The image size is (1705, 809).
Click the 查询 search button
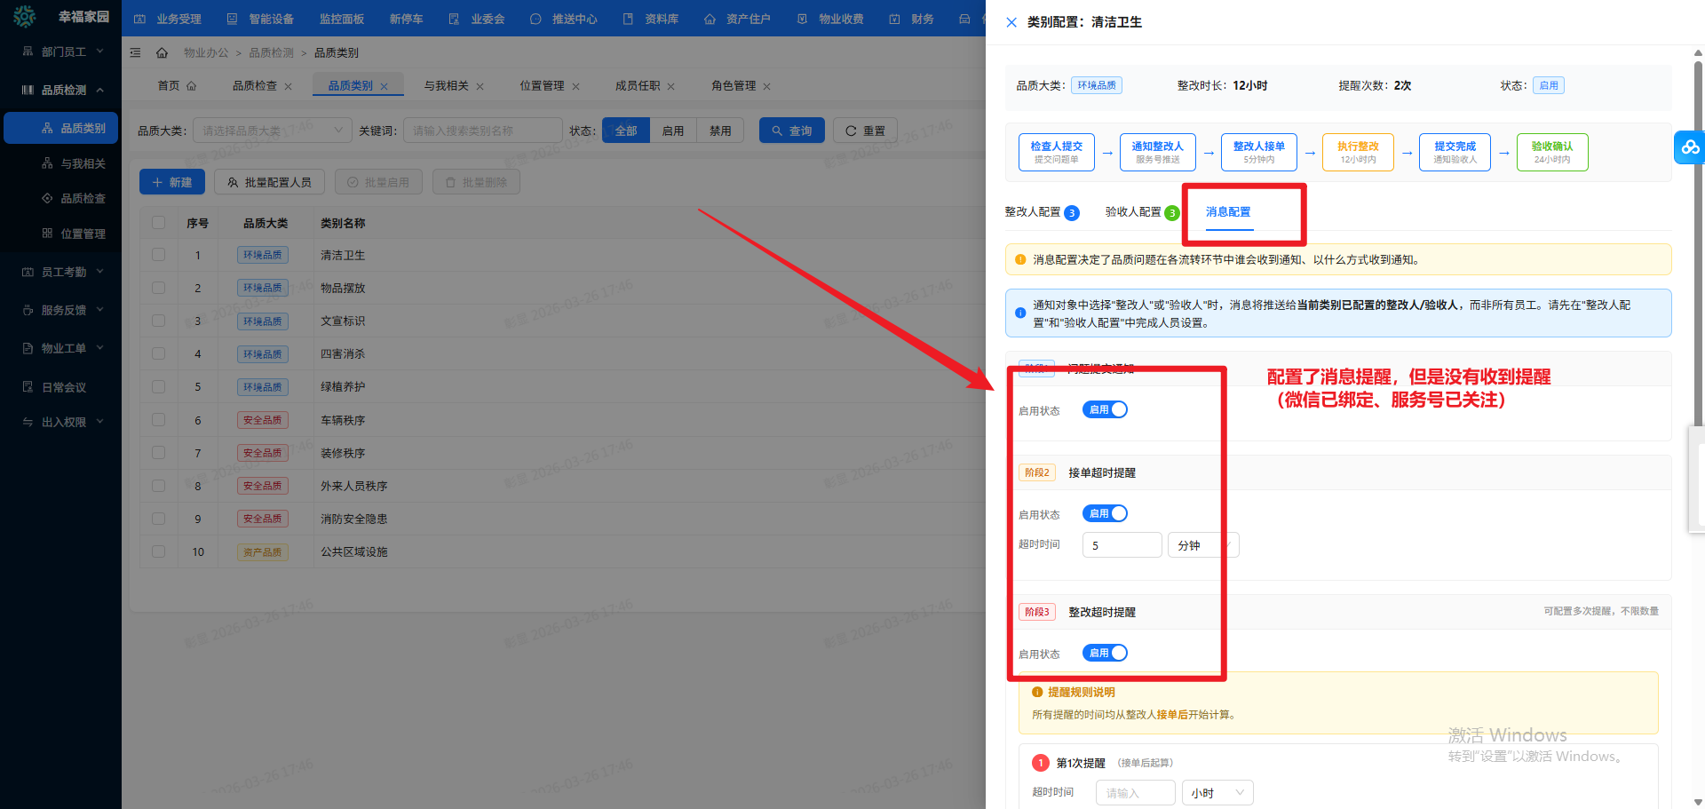791,131
